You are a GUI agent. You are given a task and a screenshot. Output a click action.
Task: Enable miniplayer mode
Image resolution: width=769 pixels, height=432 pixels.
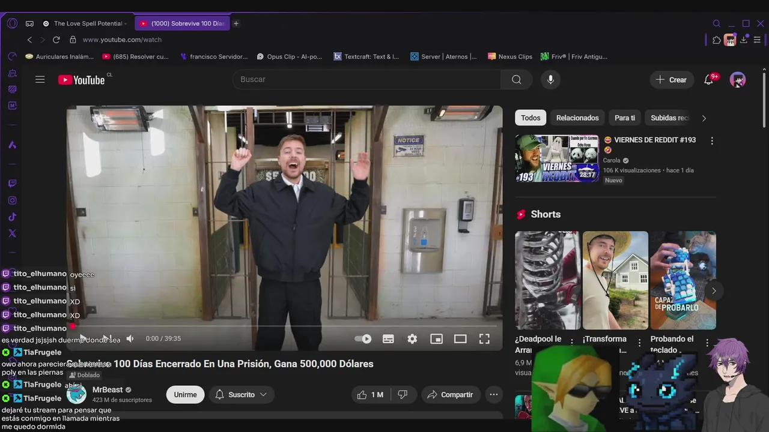(436, 339)
